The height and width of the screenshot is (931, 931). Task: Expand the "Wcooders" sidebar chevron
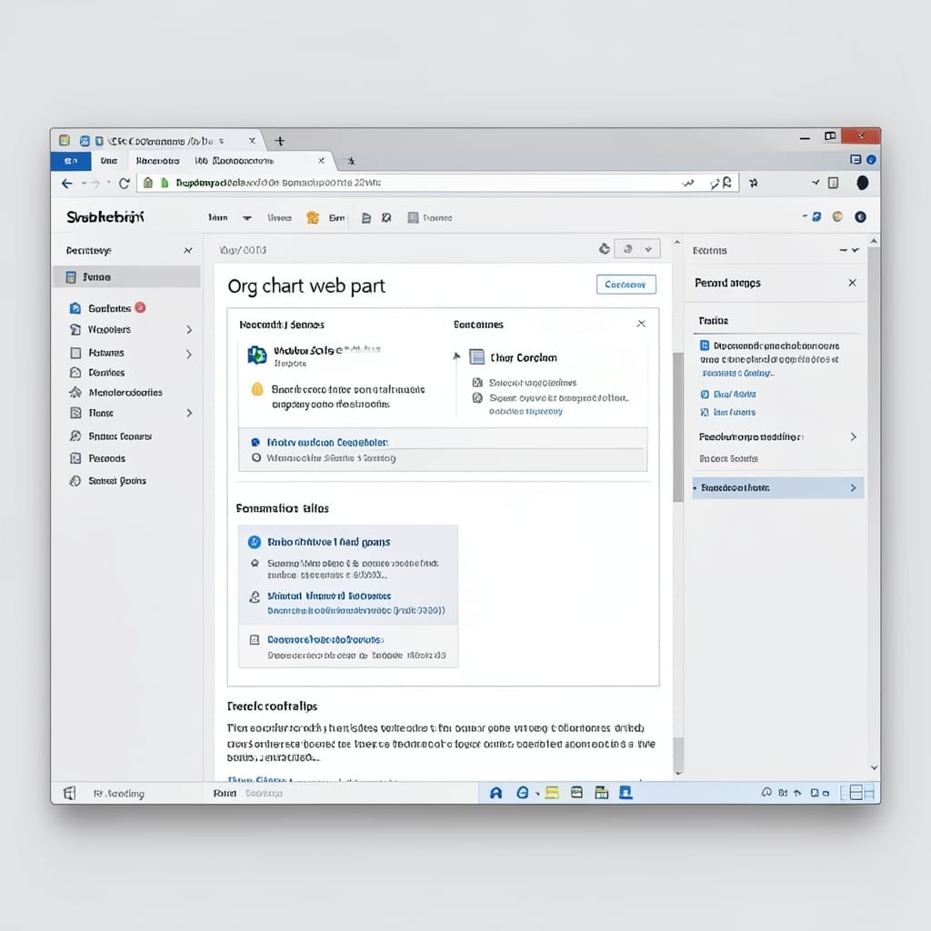(189, 329)
